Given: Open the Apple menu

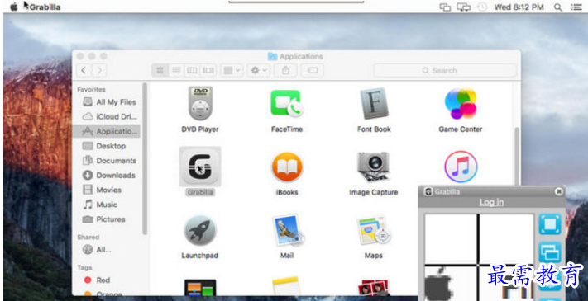Looking at the screenshot, I should [14, 7].
